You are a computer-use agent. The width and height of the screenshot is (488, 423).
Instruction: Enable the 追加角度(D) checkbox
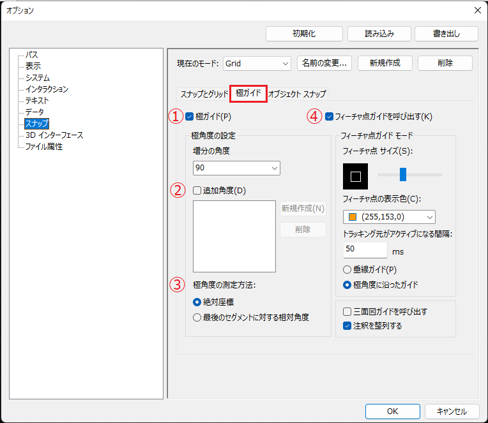(x=197, y=190)
